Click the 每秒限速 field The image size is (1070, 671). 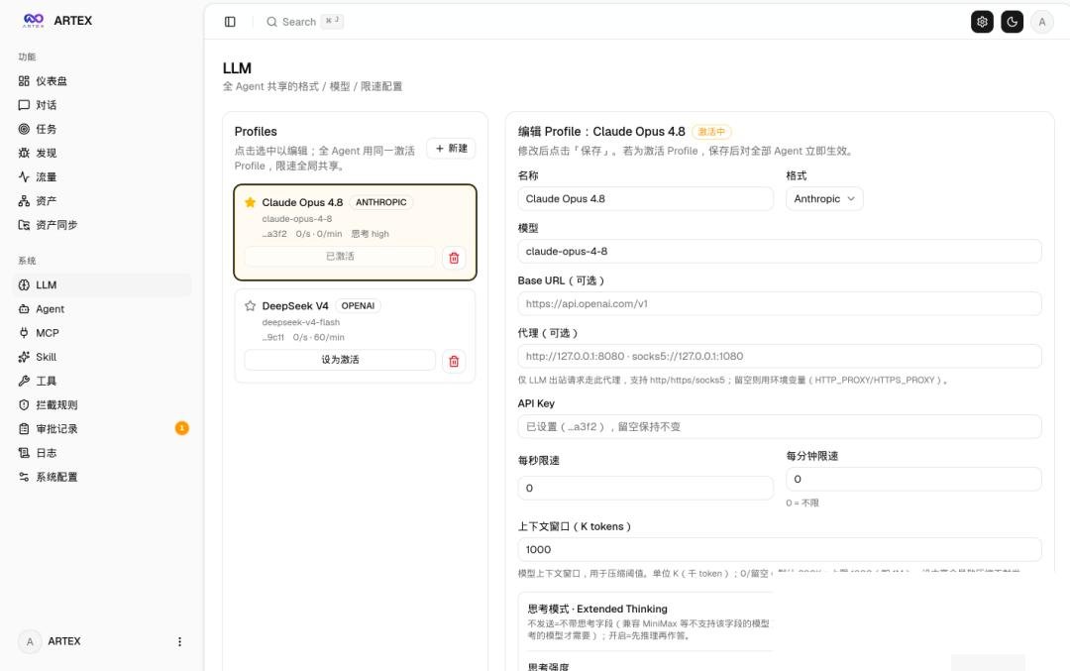coord(646,488)
